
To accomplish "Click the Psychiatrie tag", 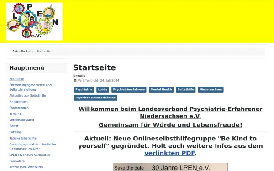I will click(84, 89).
